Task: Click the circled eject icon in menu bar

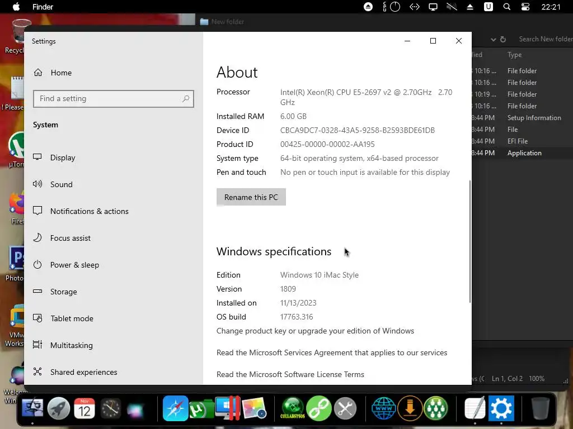Action: coord(368,7)
